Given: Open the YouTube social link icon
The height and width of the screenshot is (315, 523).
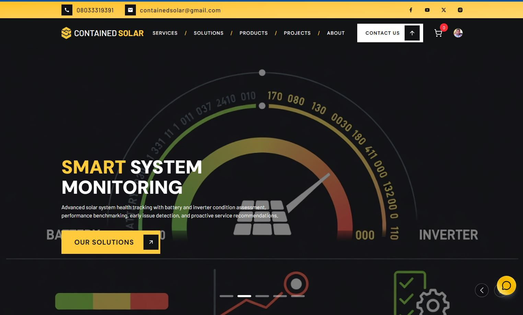Looking at the screenshot, I should (x=427, y=10).
